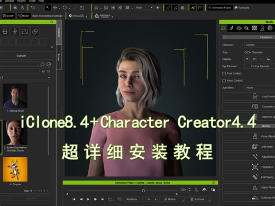Click the Remove button in Animation Player
The height and width of the screenshot is (206, 275).
tap(198, 199)
